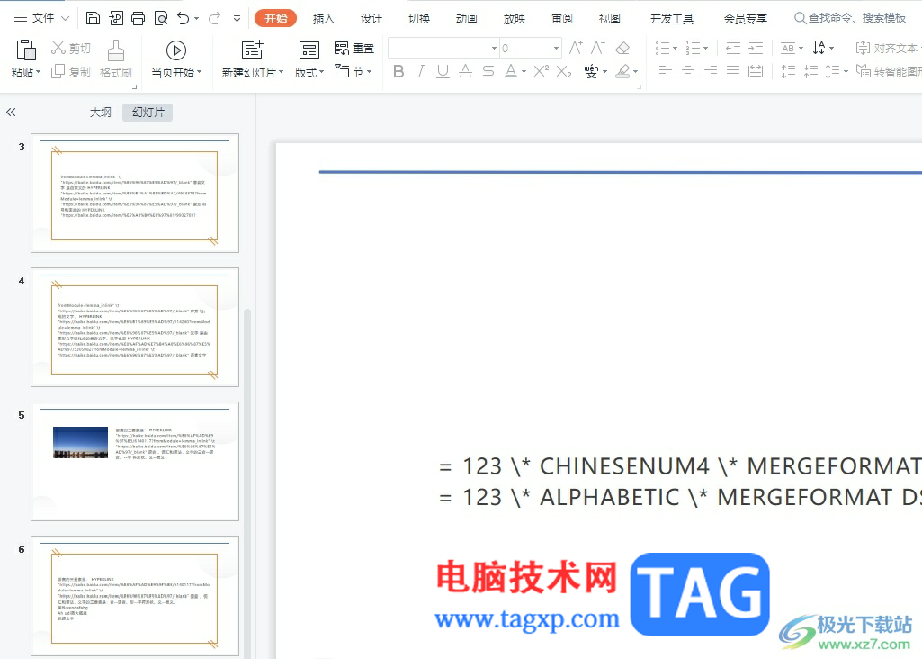Click the 剪切 cut button

click(71, 49)
